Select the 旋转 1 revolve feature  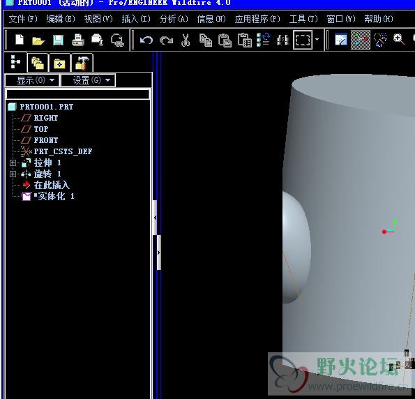[47, 174]
